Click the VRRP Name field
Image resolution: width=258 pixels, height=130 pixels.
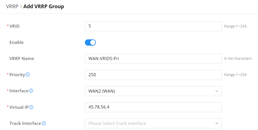153,59
